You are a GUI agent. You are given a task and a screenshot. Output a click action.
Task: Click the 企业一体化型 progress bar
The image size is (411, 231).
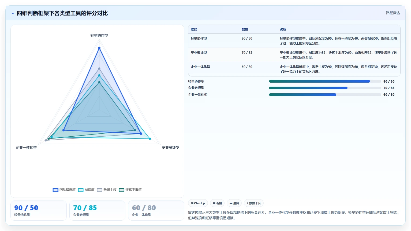[325, 95]
